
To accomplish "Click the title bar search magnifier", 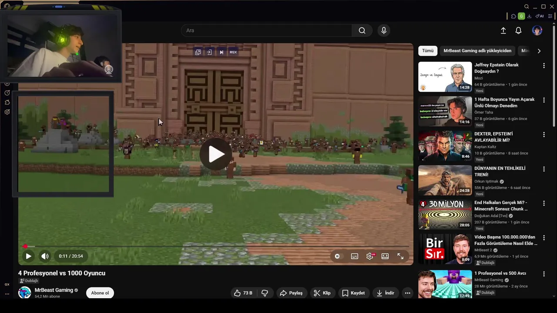I will click(527, 7).
